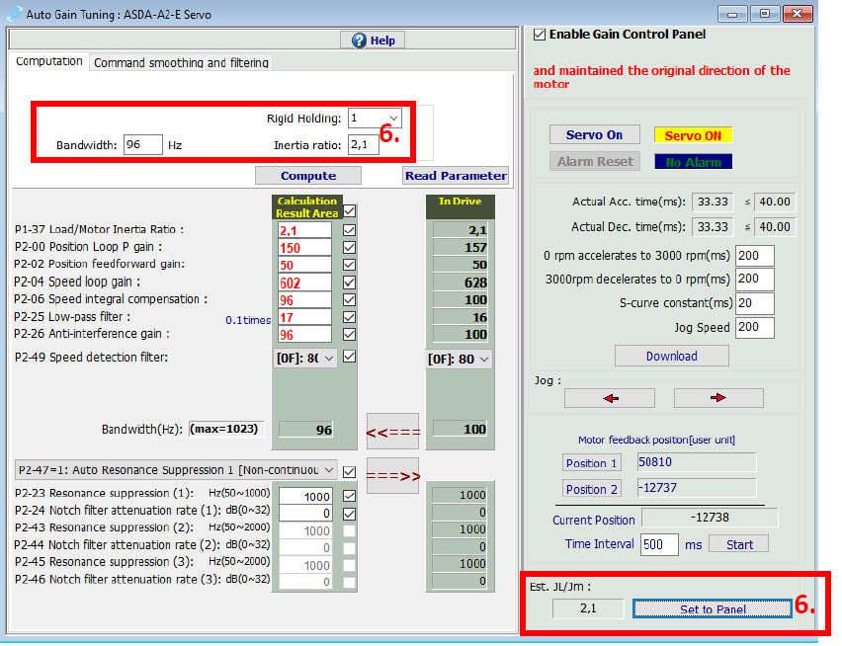Click the yellow Servo ON status indicator
This screenshot has height=646, width=842.
[x=692, y=135]
